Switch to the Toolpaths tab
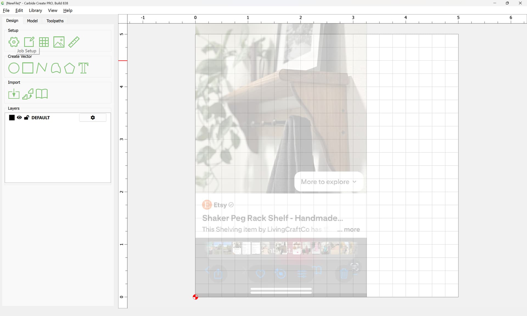 pyautogui.click(x=55, y=21)
